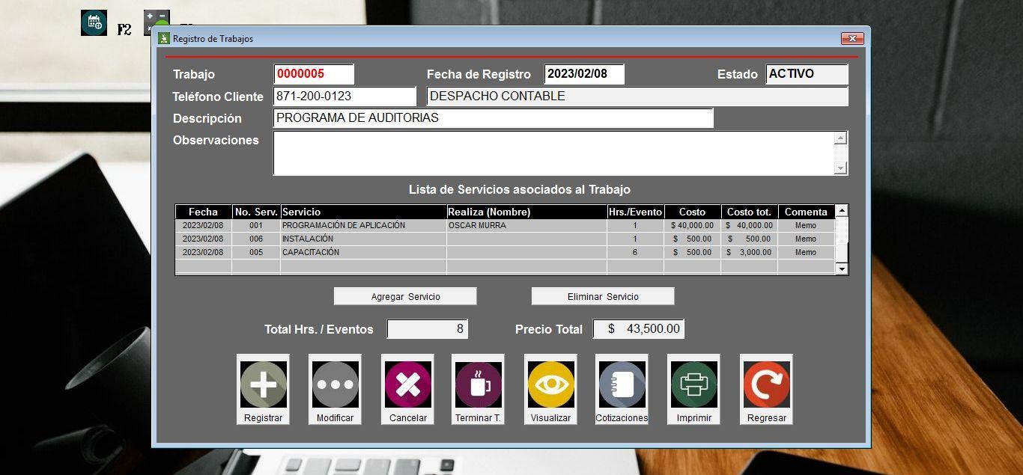1023x475 pixels.
Task: Click the Estado field showing ACTIVO
Action: point(807,74)
